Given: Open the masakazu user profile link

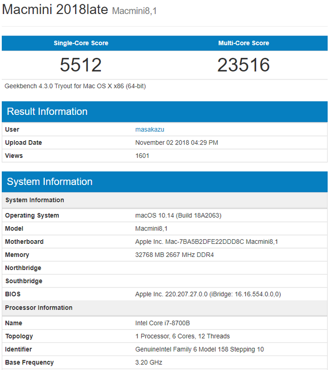Looking at the screenshot, I should click(150, 129).
